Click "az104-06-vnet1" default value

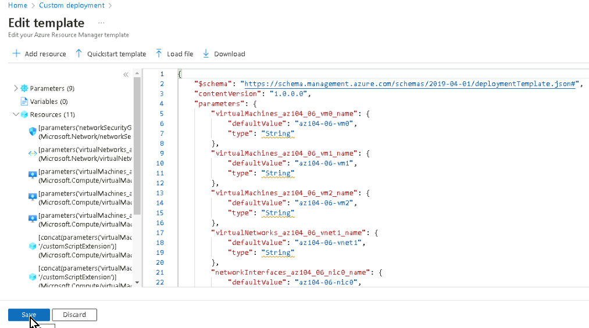click(x=329, y=243)
